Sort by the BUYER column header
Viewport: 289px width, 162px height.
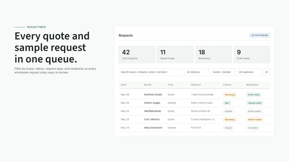coord(148,85)
